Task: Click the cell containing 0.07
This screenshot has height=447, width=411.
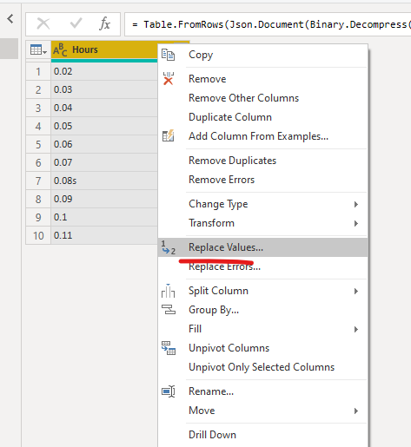Action: [104, 162]
